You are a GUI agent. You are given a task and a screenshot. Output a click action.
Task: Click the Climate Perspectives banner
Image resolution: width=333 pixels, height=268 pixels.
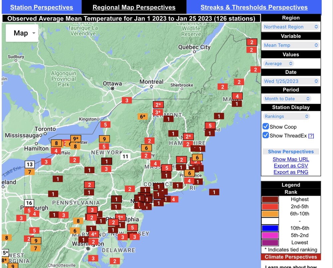[x=291, y=257]
